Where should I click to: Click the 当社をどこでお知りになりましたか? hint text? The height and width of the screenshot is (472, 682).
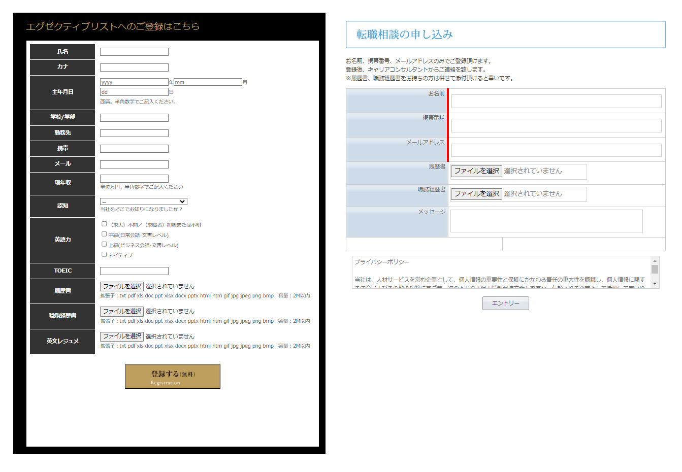141,209
